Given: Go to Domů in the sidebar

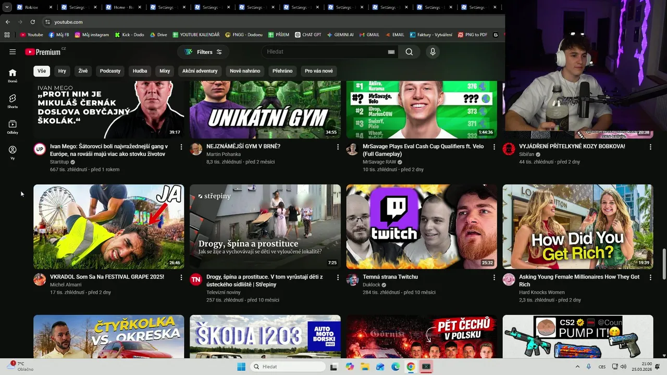Looking at the screenshot, I should click(x=13, y=76).
